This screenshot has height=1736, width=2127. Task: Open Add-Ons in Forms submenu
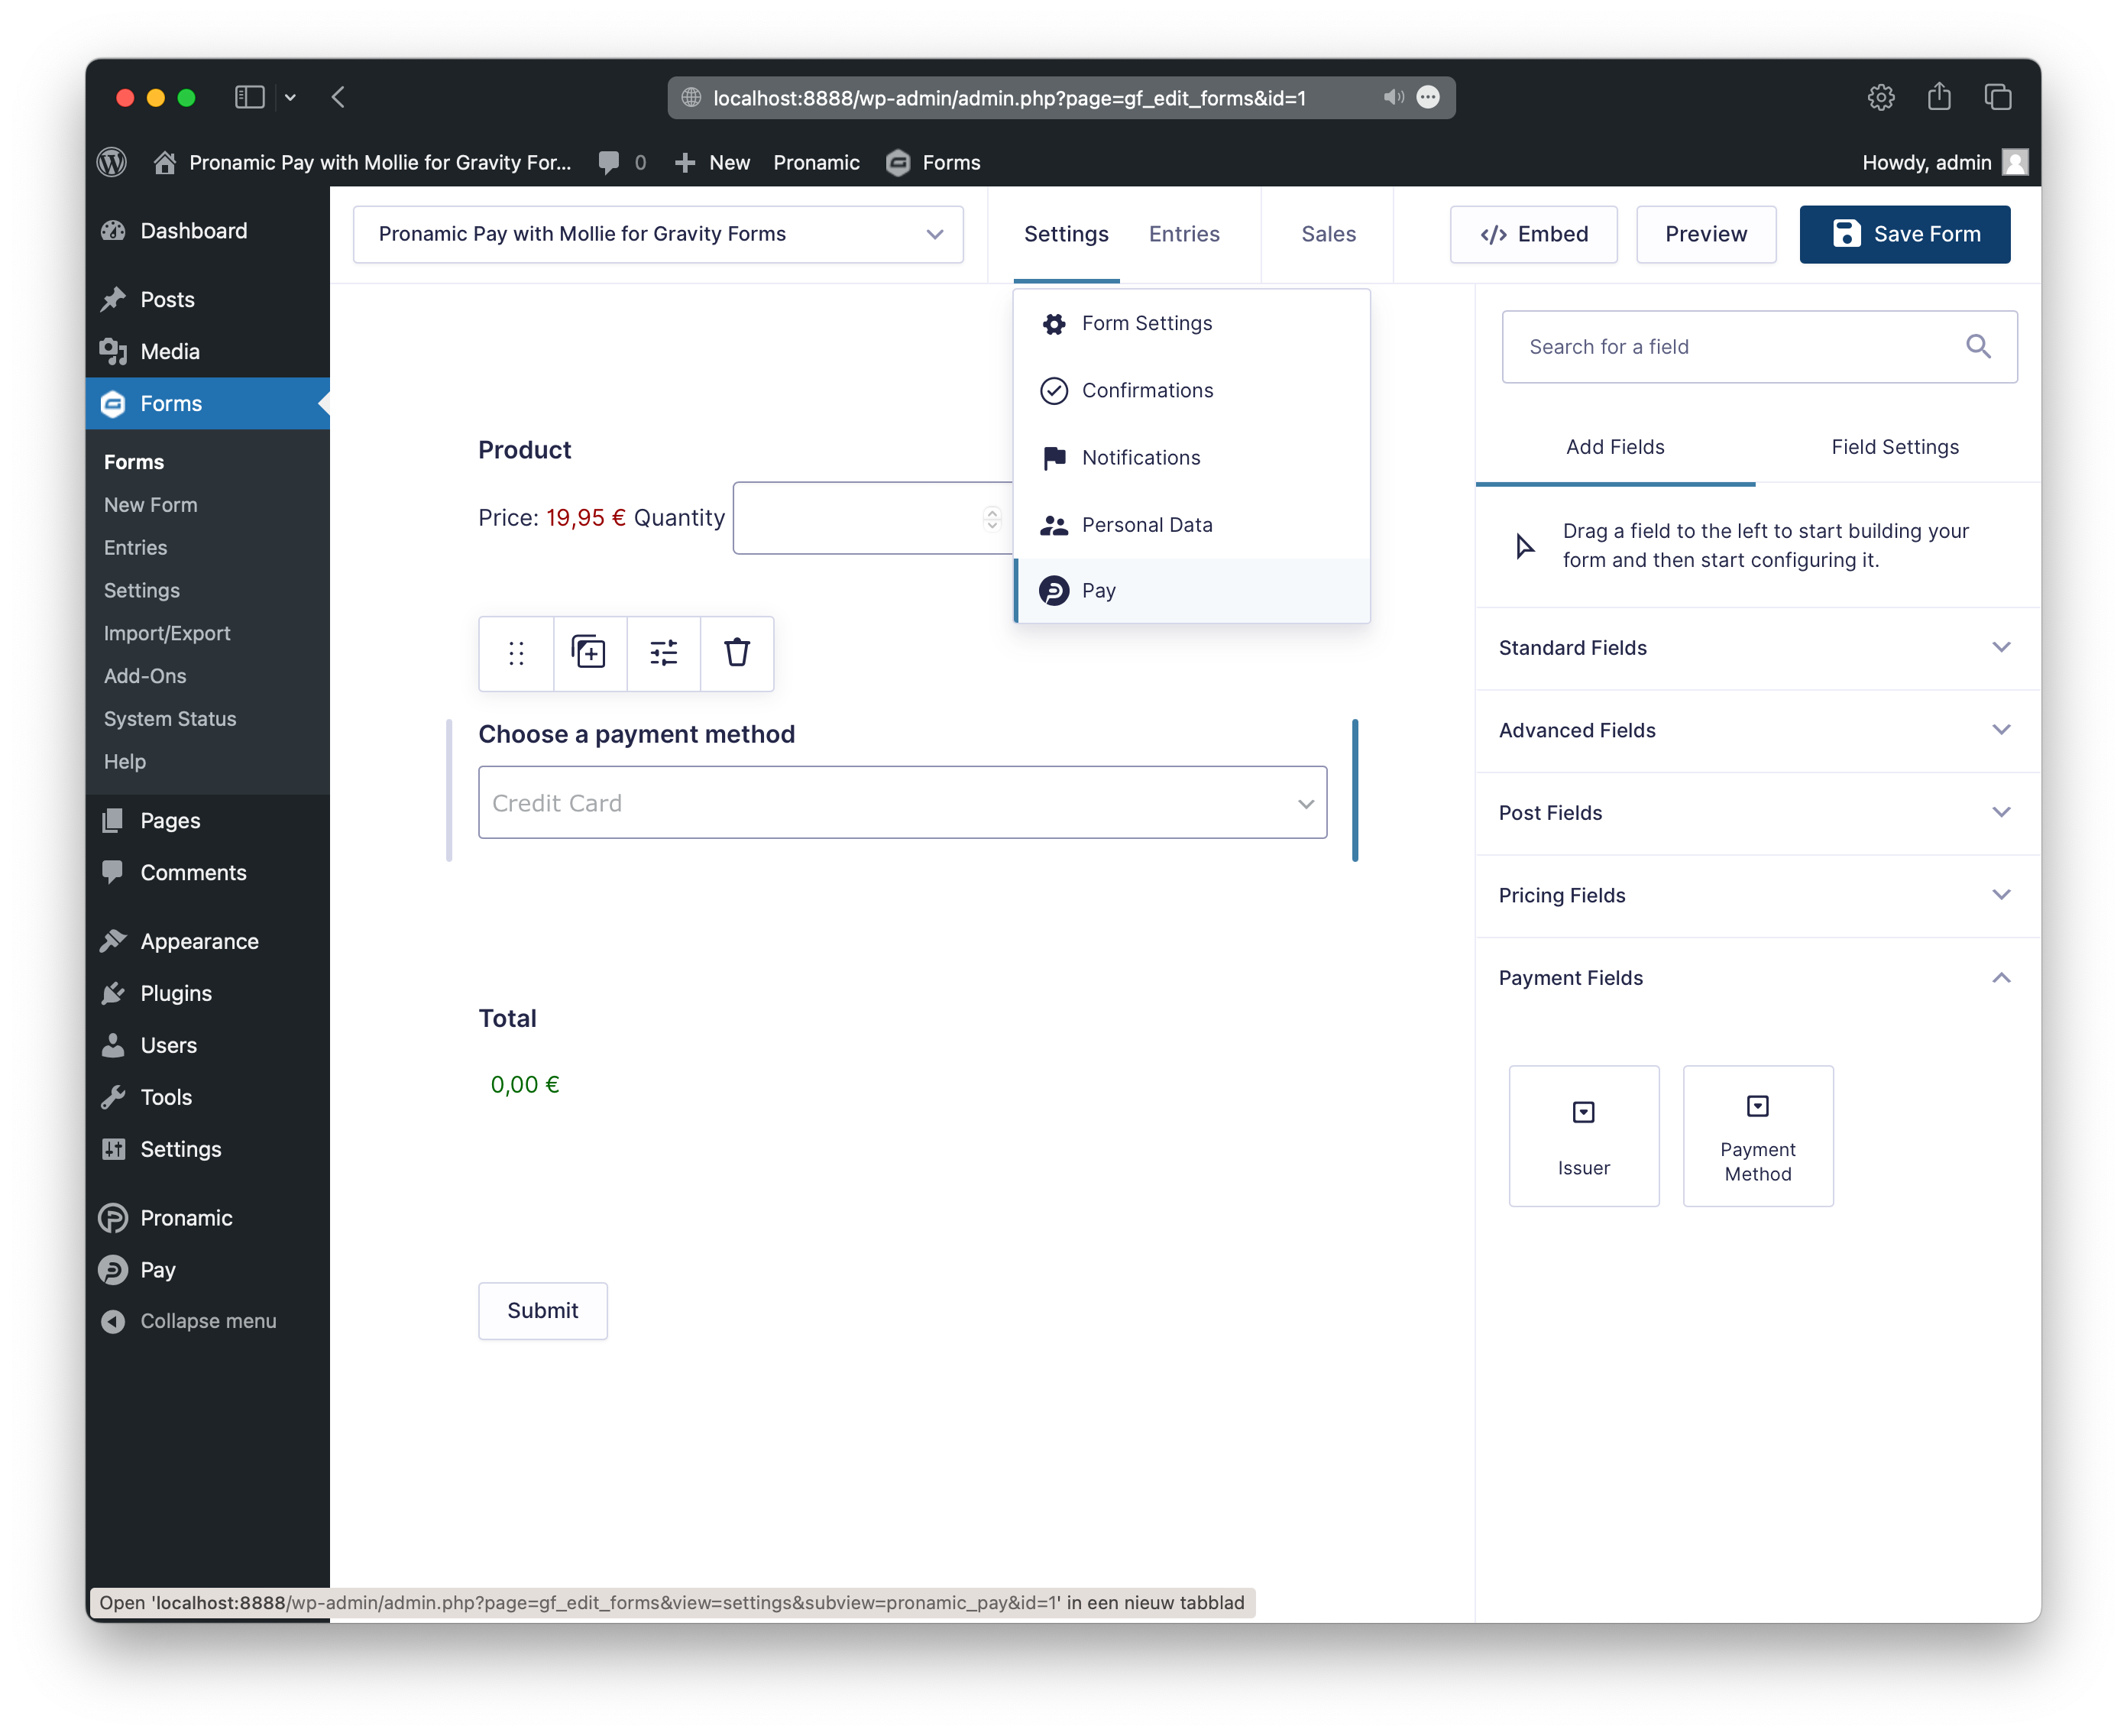[144, 675]
